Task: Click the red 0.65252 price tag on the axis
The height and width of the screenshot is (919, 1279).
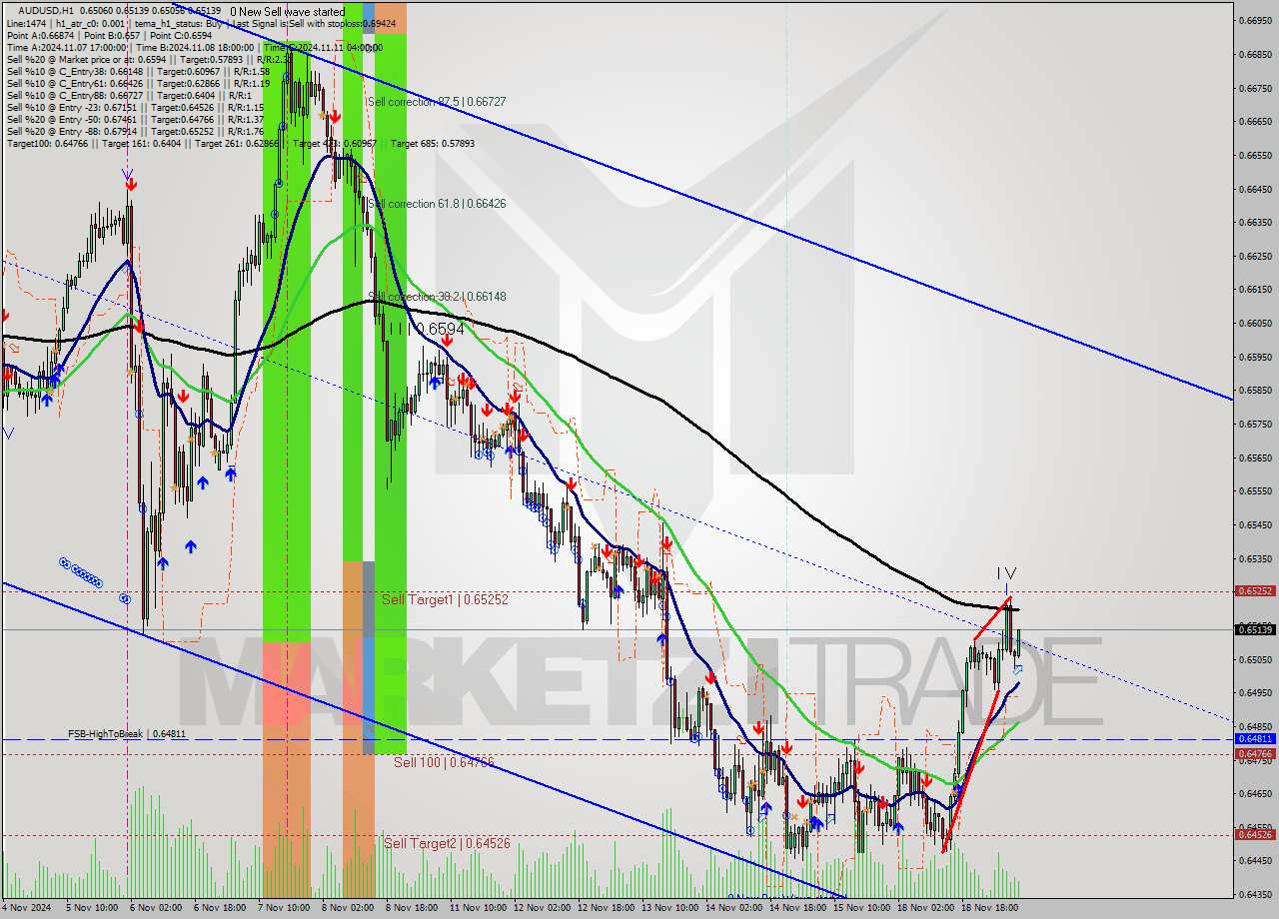Action: coord(1255,590)
